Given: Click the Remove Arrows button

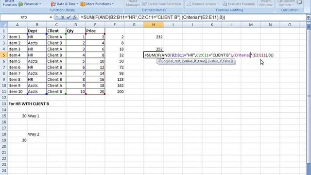Looking at the screenshot, I should coord(201,4).
